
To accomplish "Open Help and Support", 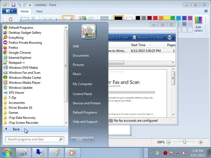I will point(85,122).
